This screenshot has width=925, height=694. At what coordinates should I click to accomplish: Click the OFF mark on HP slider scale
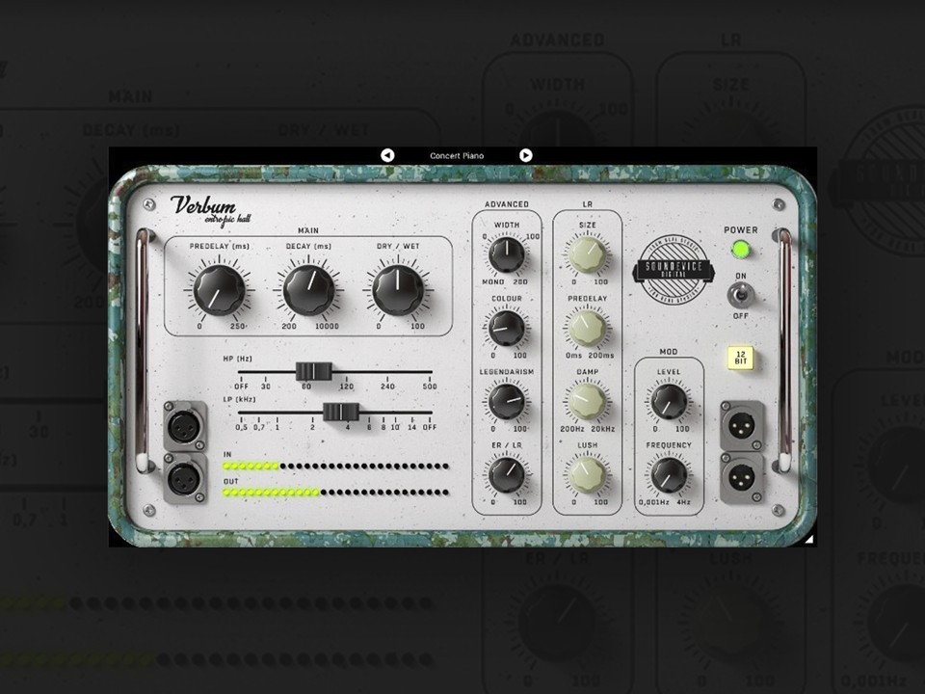coord(241,387)
